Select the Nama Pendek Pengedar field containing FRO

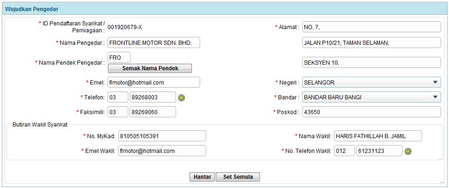coord(119,57)
